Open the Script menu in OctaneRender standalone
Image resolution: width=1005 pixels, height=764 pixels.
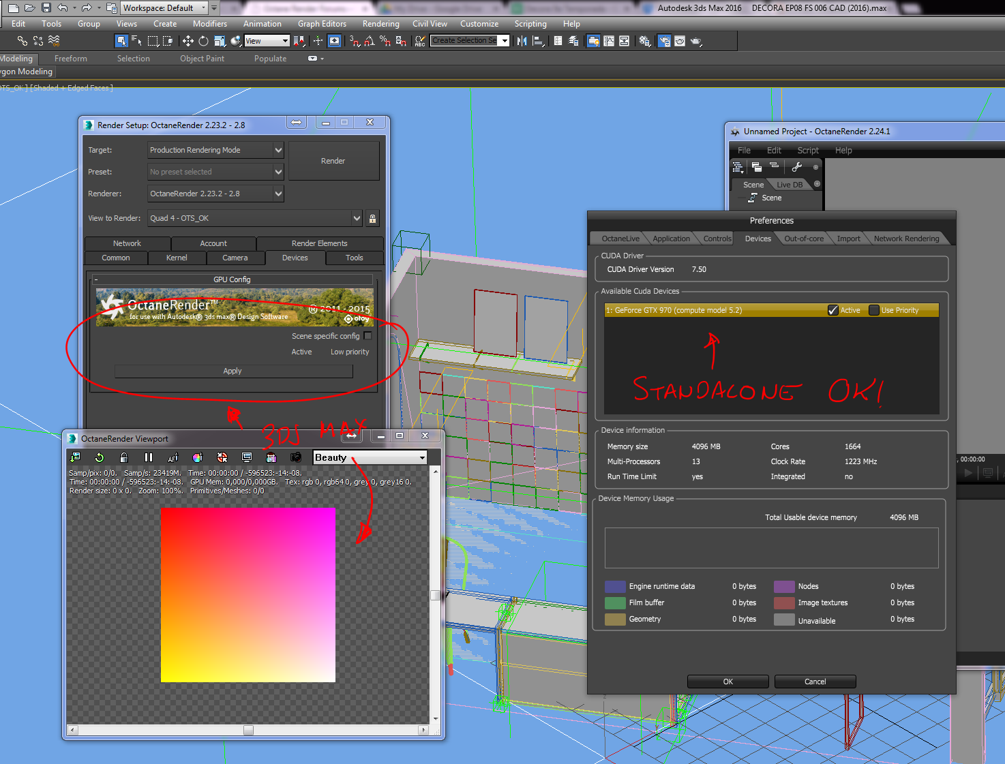[808, 151]
